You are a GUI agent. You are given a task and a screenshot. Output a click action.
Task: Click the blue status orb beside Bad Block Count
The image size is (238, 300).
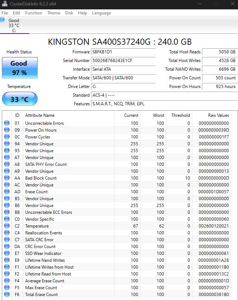pos(7,178)
